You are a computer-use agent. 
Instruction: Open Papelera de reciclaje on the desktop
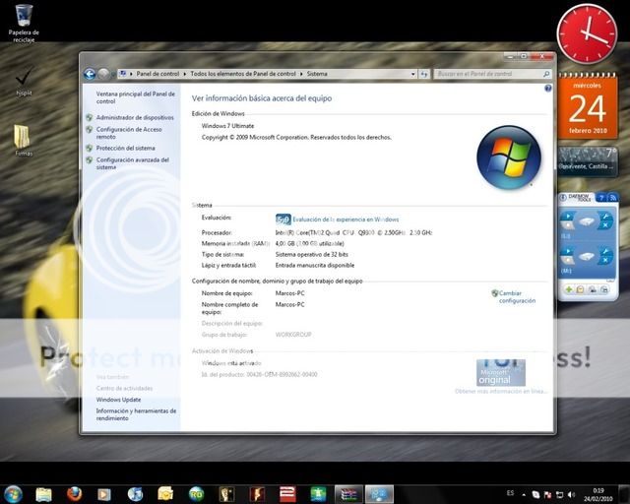(x=24, y=24)
